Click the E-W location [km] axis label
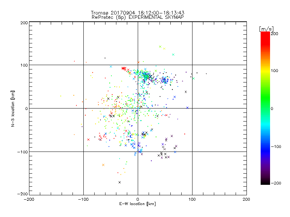 point(137,204)
